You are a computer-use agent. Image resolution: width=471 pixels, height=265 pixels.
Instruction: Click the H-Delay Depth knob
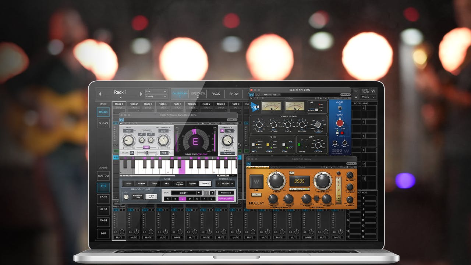(x=273, y=199)
